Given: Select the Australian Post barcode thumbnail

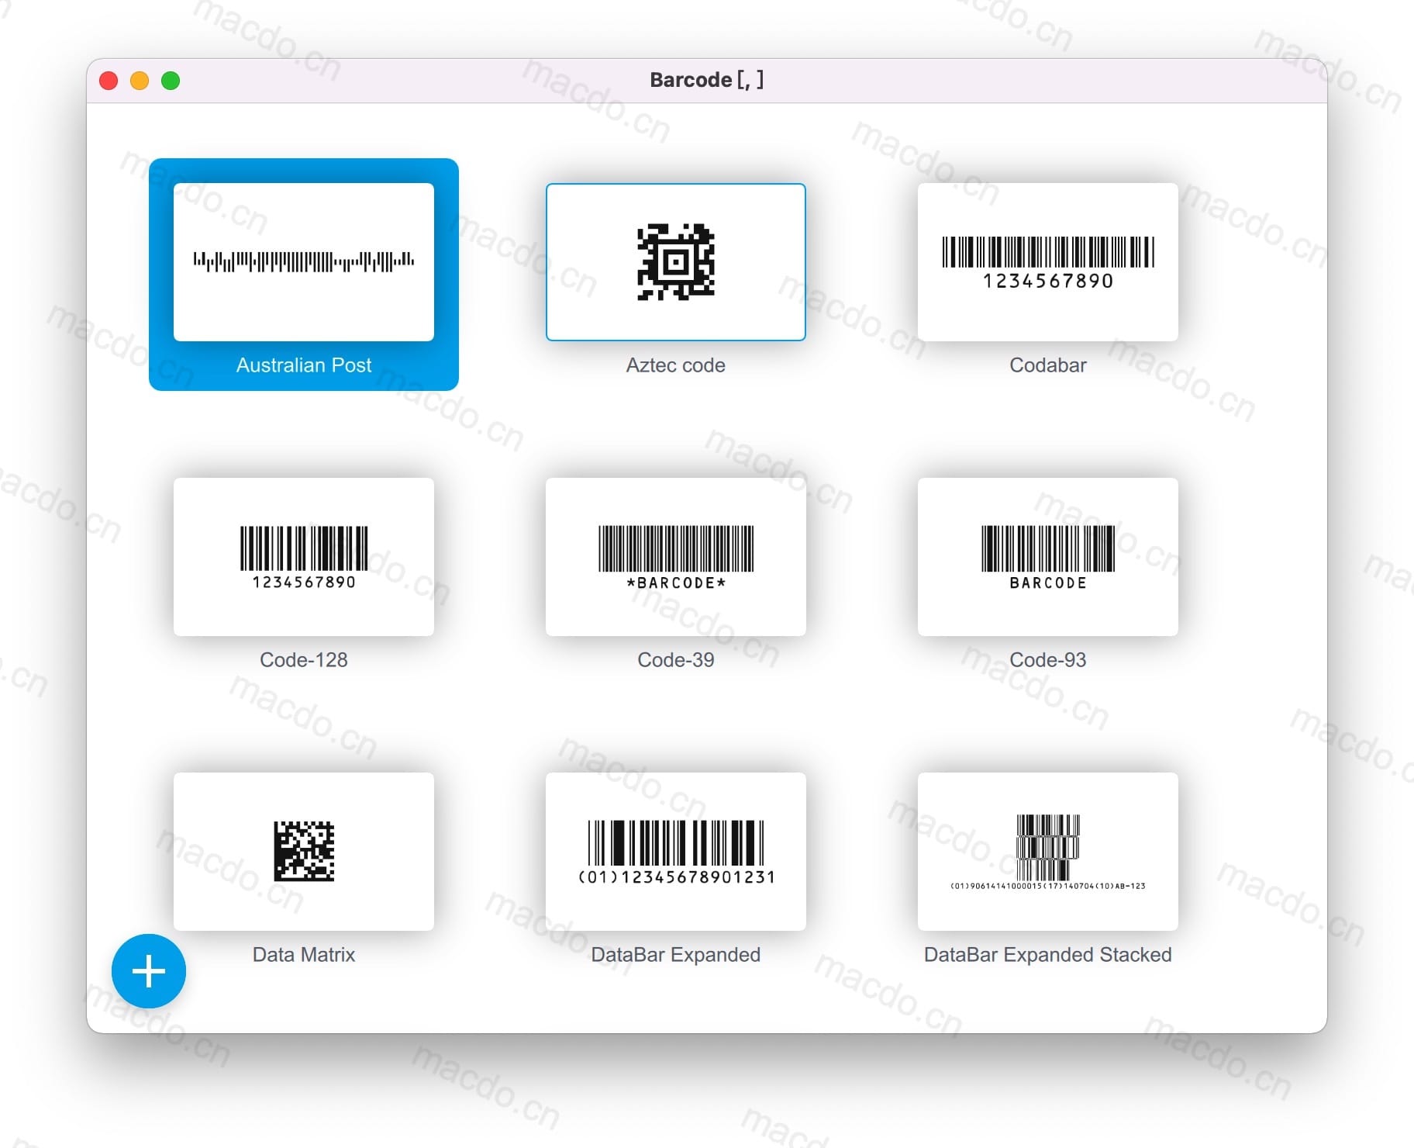Looking at the screenshot, I should (304, 262).
